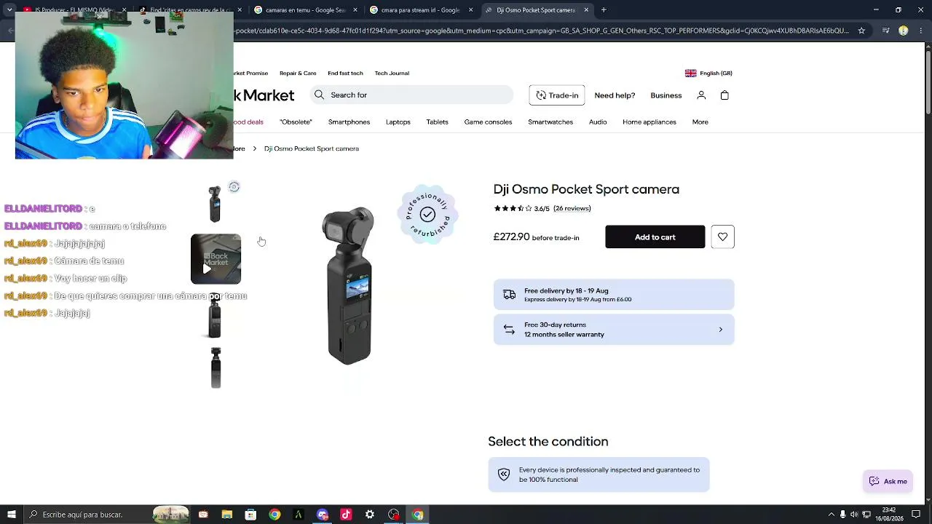Open the More categories menu
Image resolution: width=932 pixels, height=524 pixels.
[x=700, y=122]
